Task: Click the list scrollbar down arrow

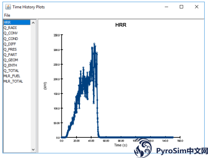Action: click(x=33, y=150)
